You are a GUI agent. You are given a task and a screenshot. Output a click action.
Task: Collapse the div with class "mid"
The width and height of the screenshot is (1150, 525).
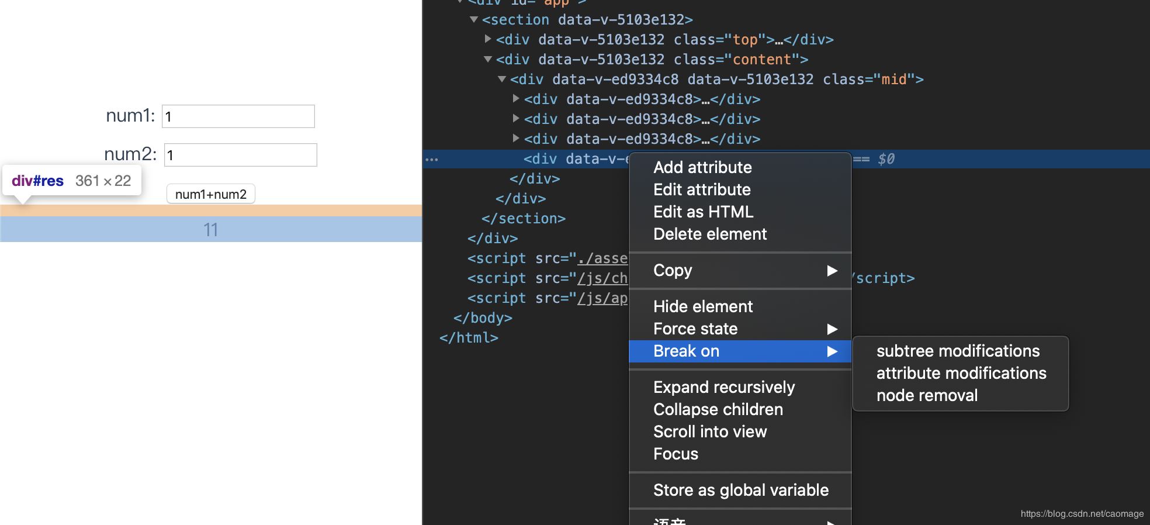pyautogui.click(x=501, y=79)
